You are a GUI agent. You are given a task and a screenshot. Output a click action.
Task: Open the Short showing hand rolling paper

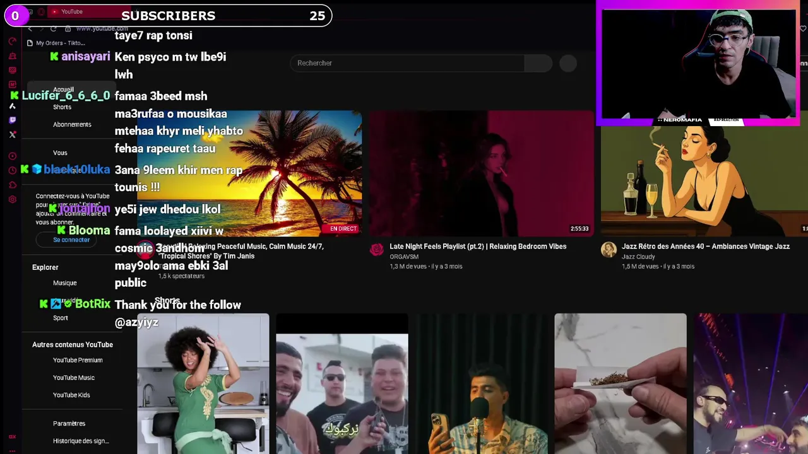(621, 383)
